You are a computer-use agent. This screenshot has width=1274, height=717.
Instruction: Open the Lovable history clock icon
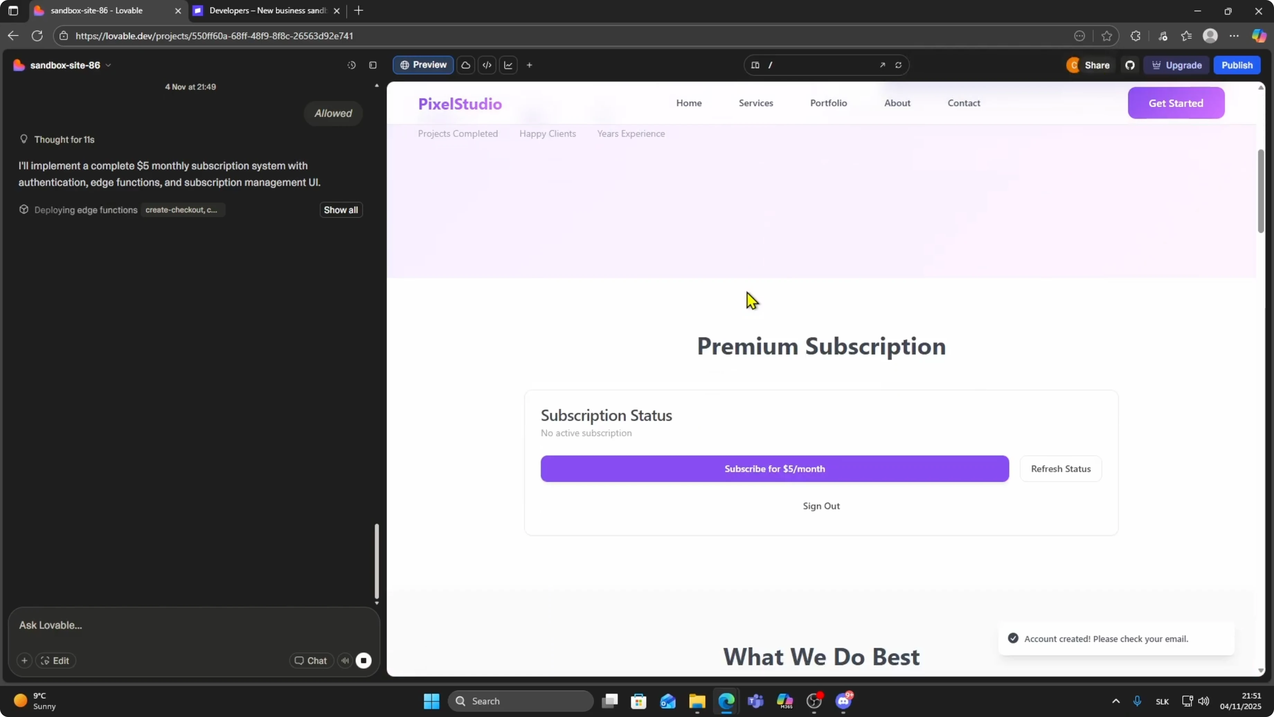[x=352, y=65]
